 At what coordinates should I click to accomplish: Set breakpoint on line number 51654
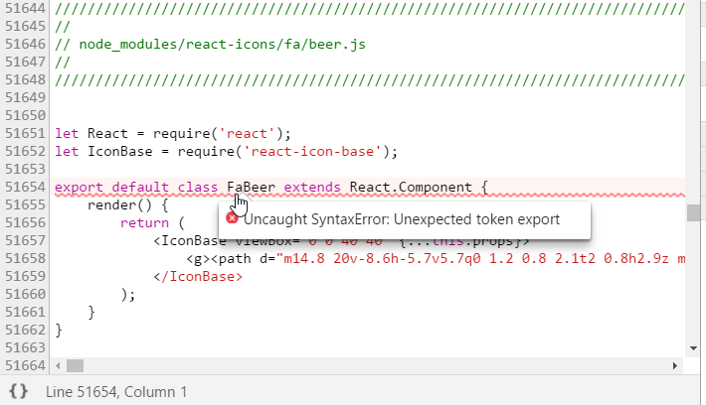click(x=24, y=188)
